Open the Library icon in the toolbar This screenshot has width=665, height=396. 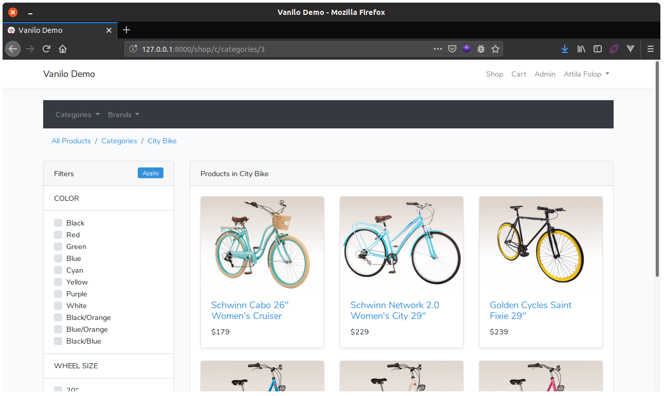coord(581,49)
